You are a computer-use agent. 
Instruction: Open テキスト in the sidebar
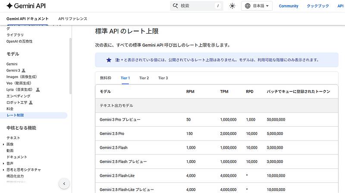[x=13, y=138]
